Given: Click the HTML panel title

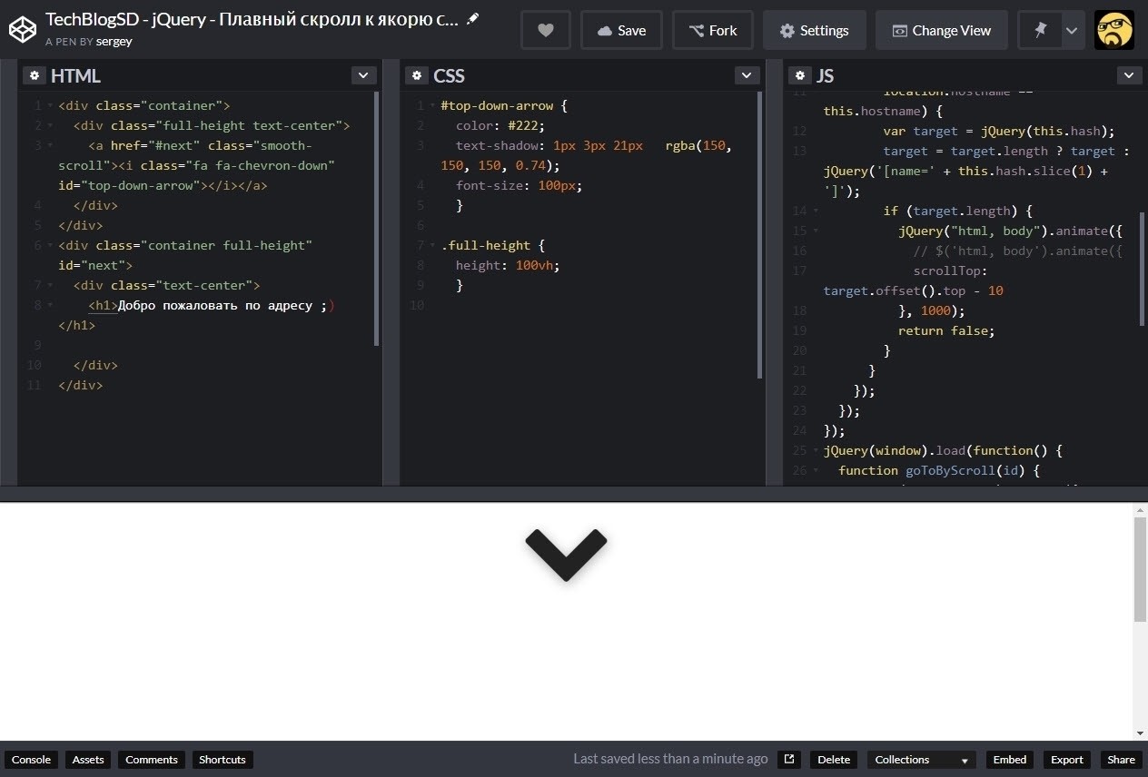Looking at the screenshot, I should tap(76, 75).
